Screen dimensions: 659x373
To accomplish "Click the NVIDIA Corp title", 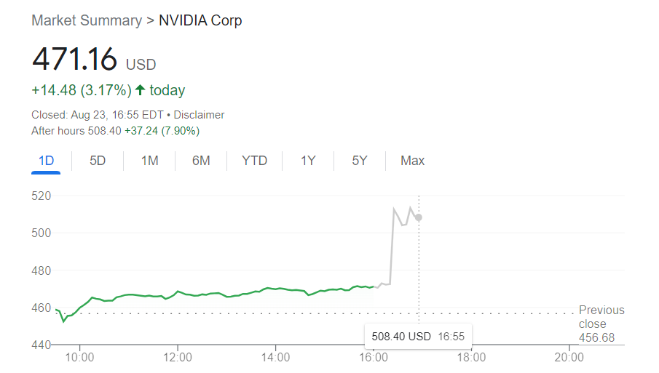I will [x=200, y=20].
